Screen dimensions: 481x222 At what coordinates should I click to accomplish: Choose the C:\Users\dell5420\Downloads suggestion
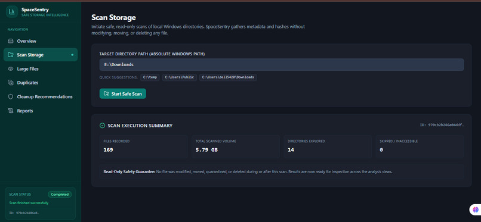coord(228,77)
